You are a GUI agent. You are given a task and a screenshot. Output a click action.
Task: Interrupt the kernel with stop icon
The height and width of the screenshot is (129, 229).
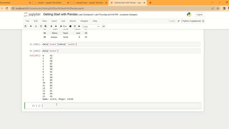[x=70, y=26]
